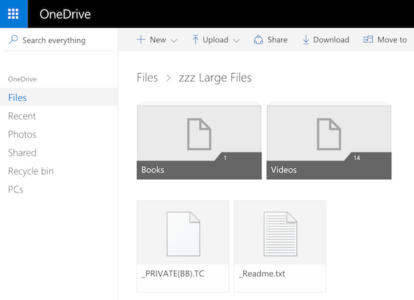
Task: Click the Move to button label
Action: pyautogui.click(x=392, y=40)
